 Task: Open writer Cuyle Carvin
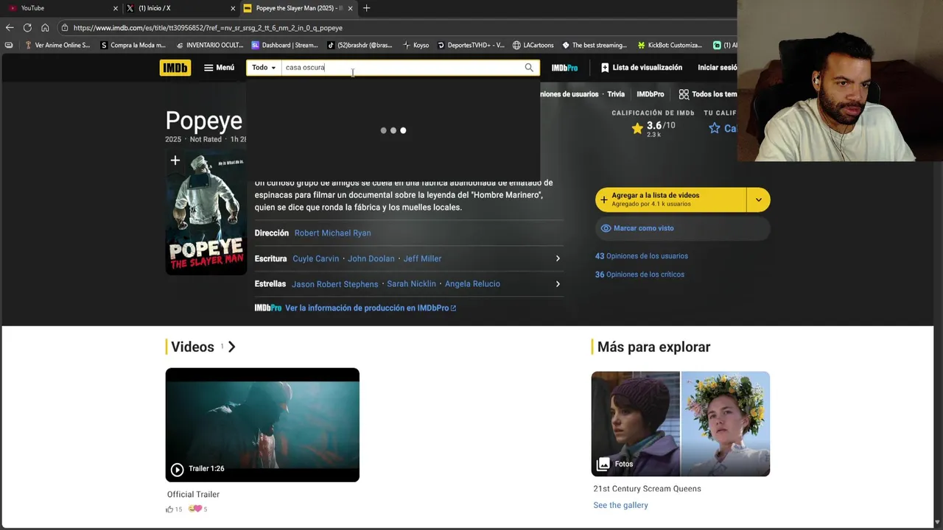[x=315, y=259]
